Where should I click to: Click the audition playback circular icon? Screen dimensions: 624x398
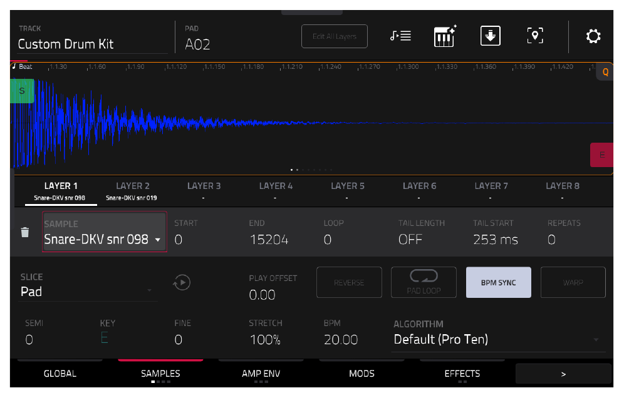pos(182,283)
